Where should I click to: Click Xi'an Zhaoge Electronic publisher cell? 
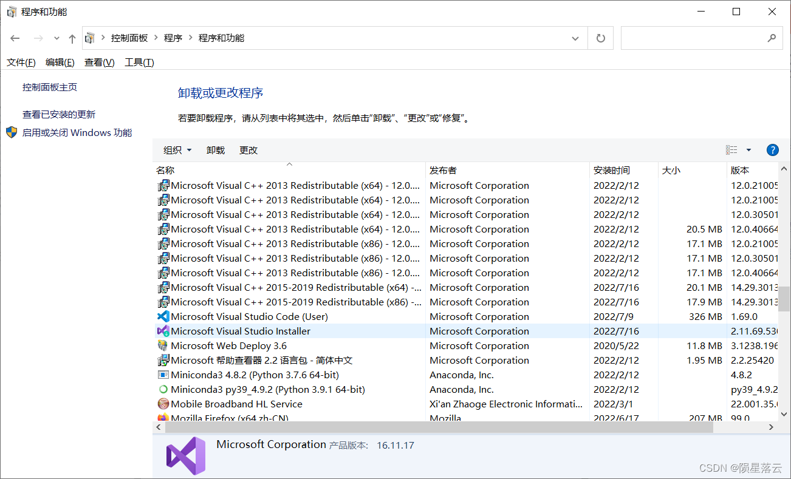506,404
